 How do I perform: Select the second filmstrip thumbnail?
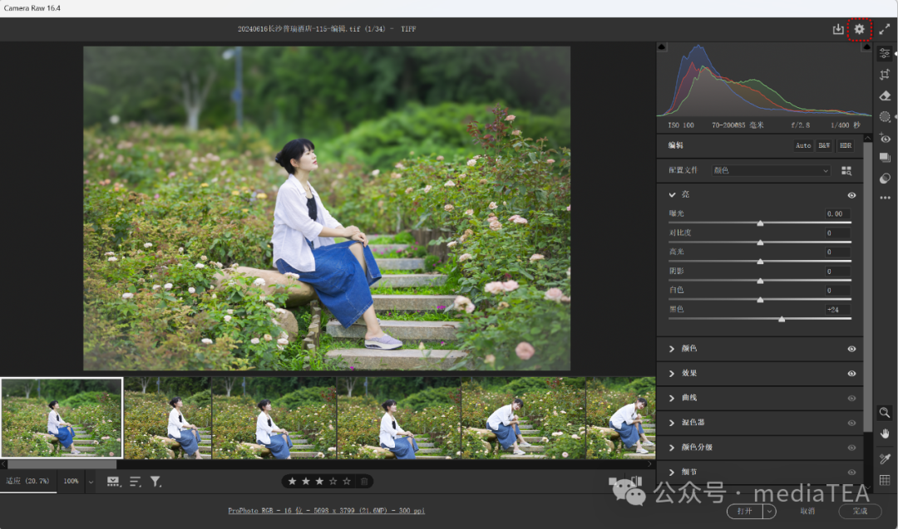168,418
